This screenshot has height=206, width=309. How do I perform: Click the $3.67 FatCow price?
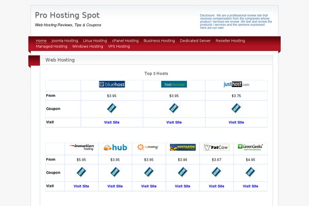[217, 160]
